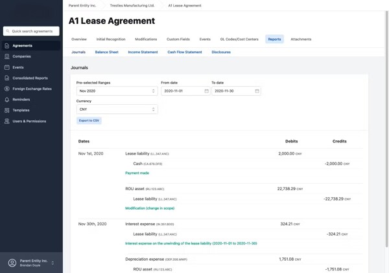389x273 pixels.
Task: View the Cash Flow Statement report
Action: point(185,52)
